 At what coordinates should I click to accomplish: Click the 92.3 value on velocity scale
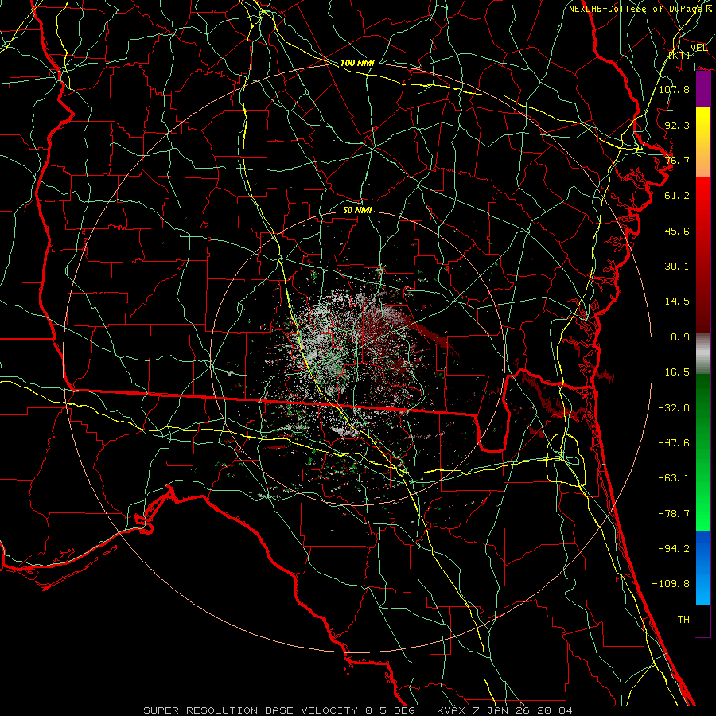(x=677, y=125)
